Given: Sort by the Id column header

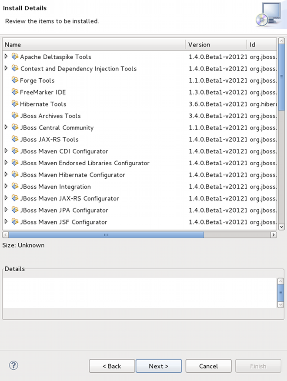Looking at the screenshot, I should point(262,45).
